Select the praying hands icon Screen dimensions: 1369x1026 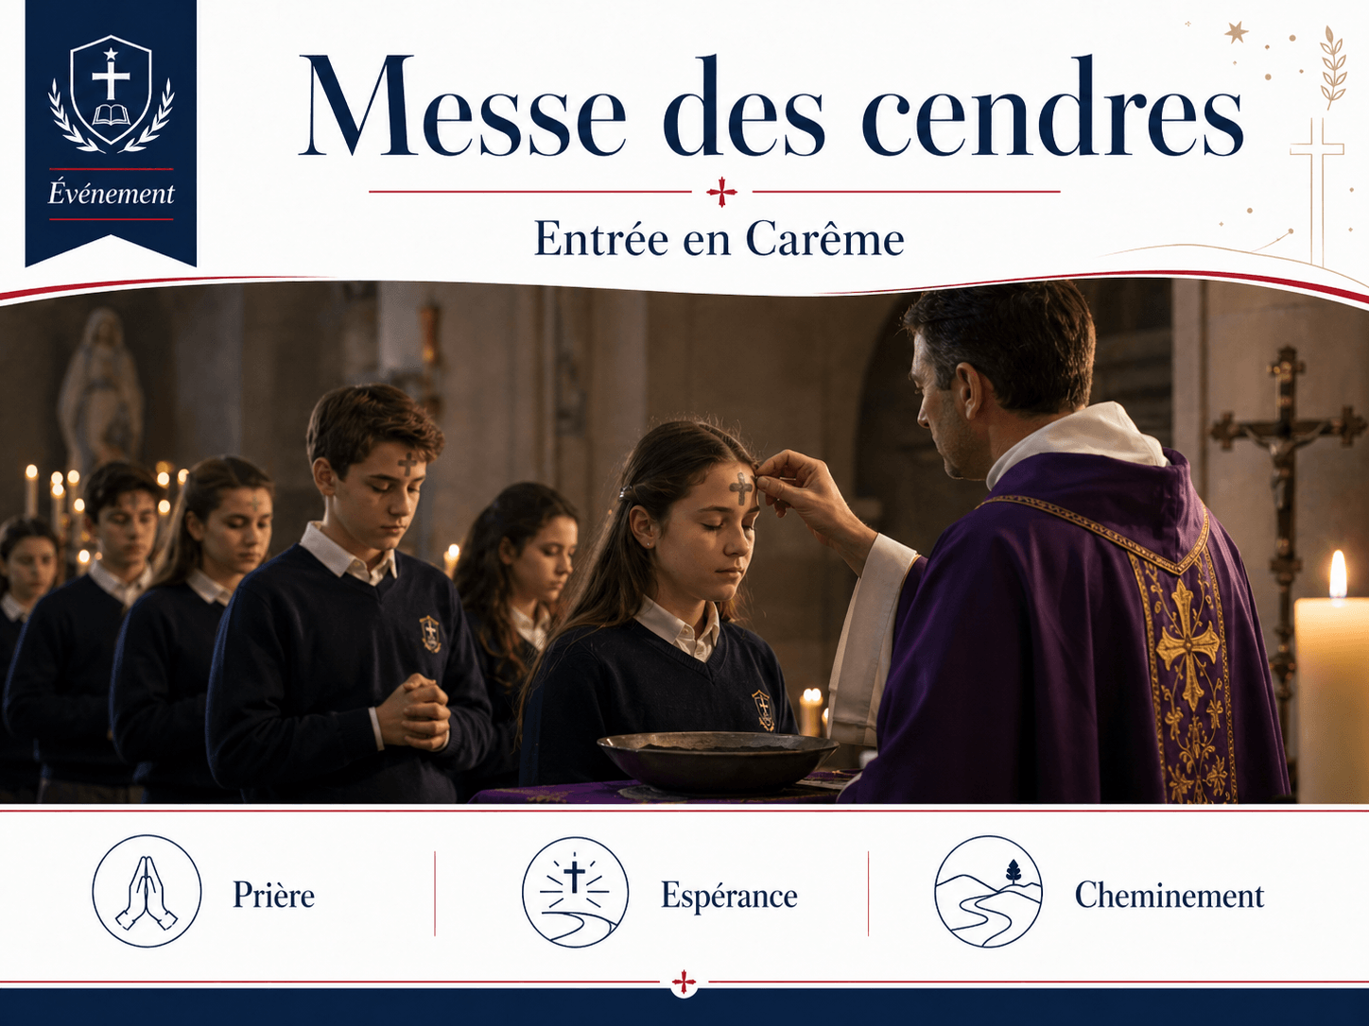[147, 891]
